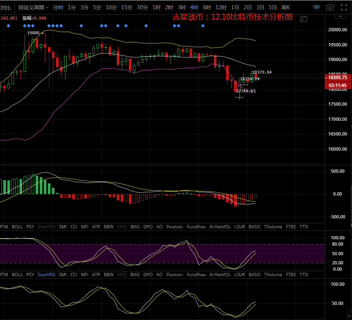The width and height of the screenshot is (352, 320).
Task: Select the 分时 time-sharing view
Action: tap(58, 7)
